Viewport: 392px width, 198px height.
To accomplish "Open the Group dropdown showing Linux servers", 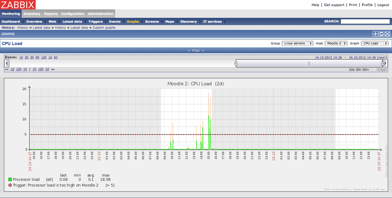I will pos(297,44).
